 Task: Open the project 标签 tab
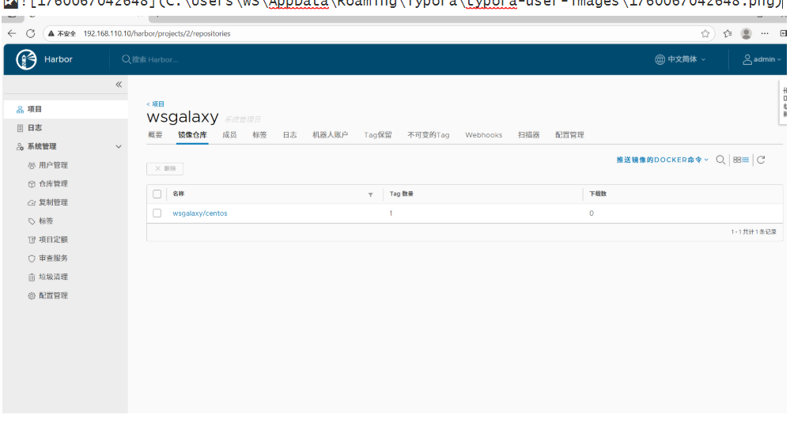point(259,135)
